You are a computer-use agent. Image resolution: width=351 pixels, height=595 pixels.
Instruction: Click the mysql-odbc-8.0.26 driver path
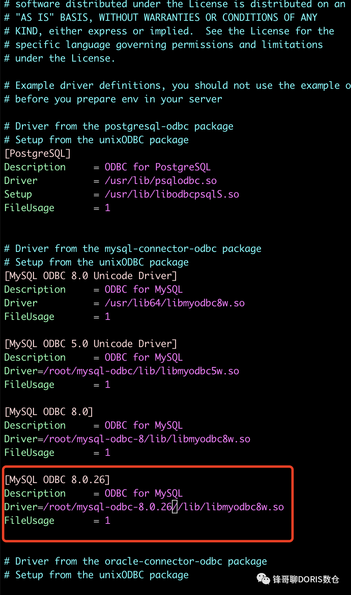[x=164, y=507]
